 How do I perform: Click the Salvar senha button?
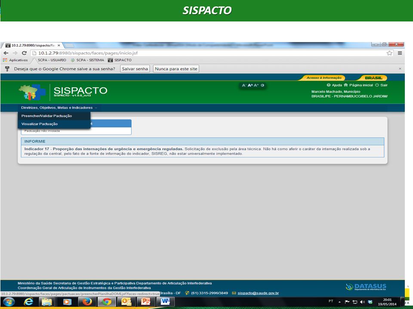pos(135,69)
